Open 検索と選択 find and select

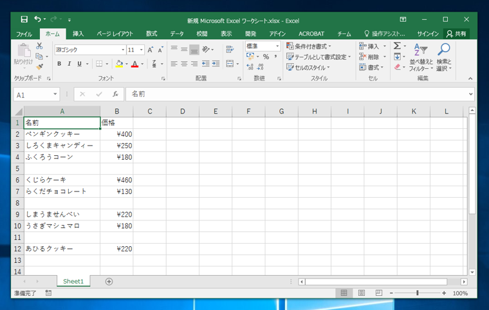tap(444, 57)
